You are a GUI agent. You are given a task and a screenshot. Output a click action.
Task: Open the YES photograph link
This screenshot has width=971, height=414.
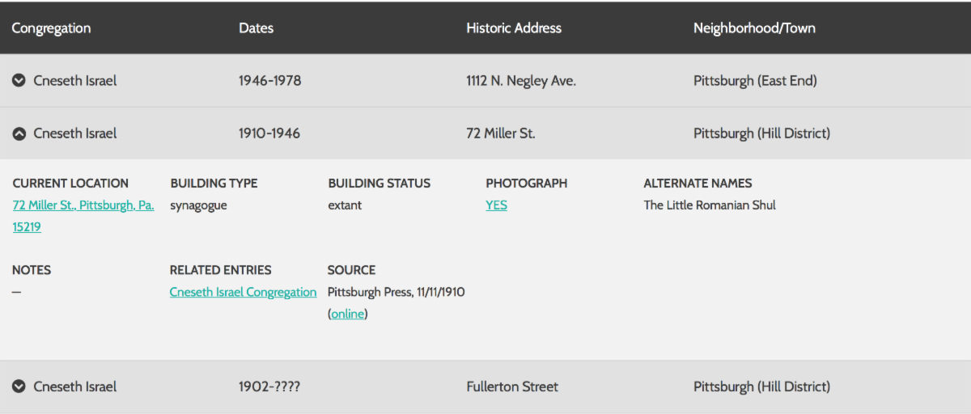496,205
